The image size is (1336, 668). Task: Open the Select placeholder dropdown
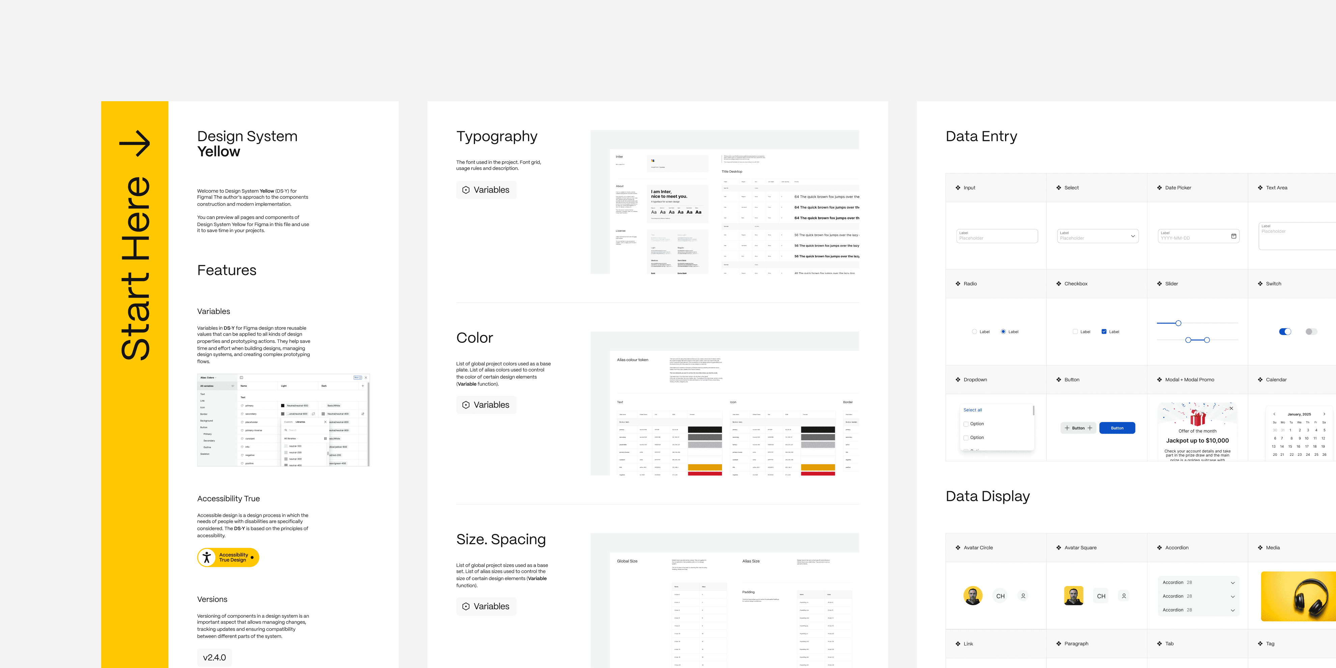pos(1097,236)
